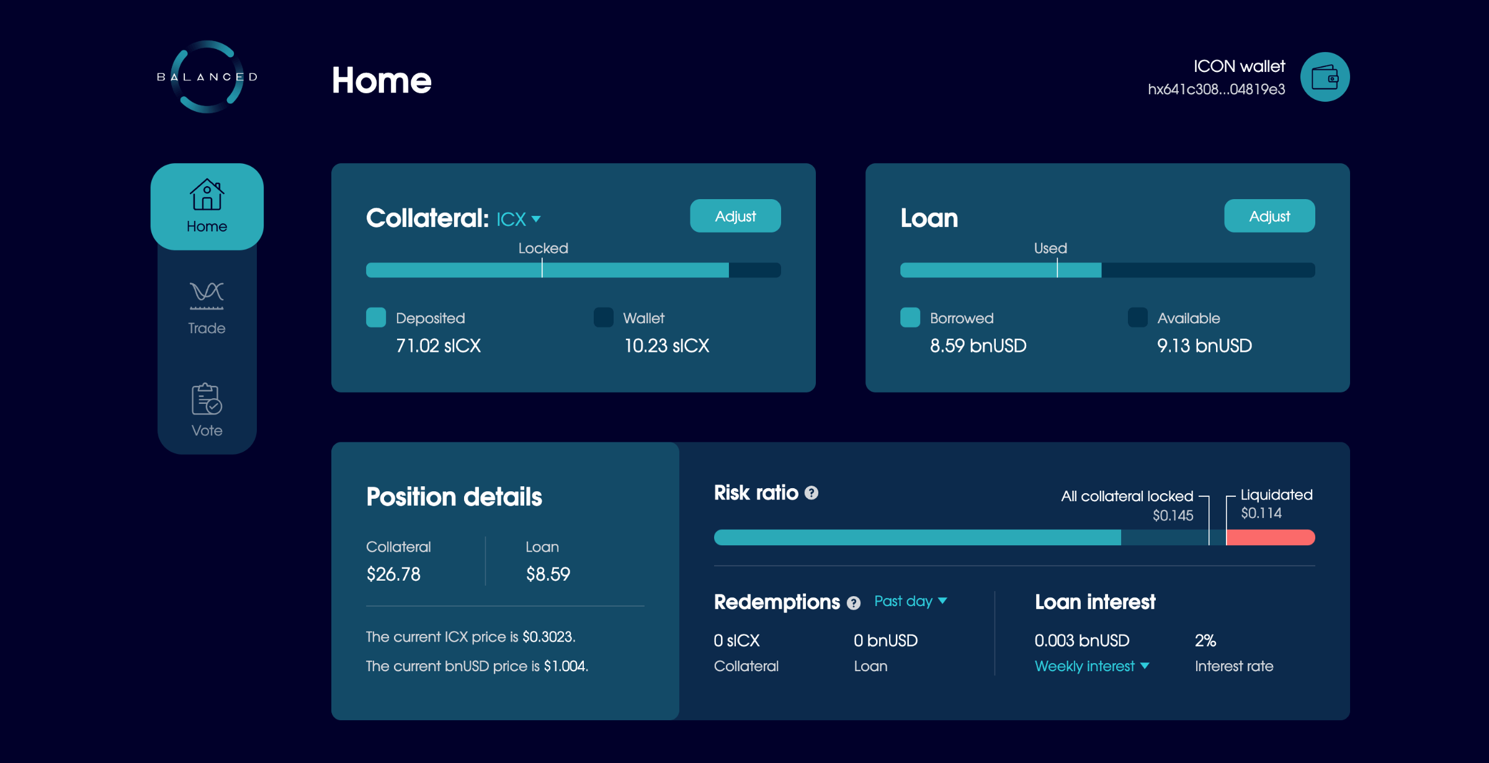This screenshot has width=1489, height=763.
Task: Click the Collateral Locked progress bar marker
Action: (x=542, y=269)
